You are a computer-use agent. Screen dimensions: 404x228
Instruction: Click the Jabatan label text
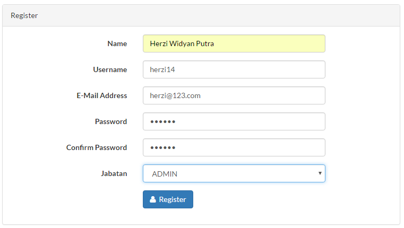[x=114, y=173]
